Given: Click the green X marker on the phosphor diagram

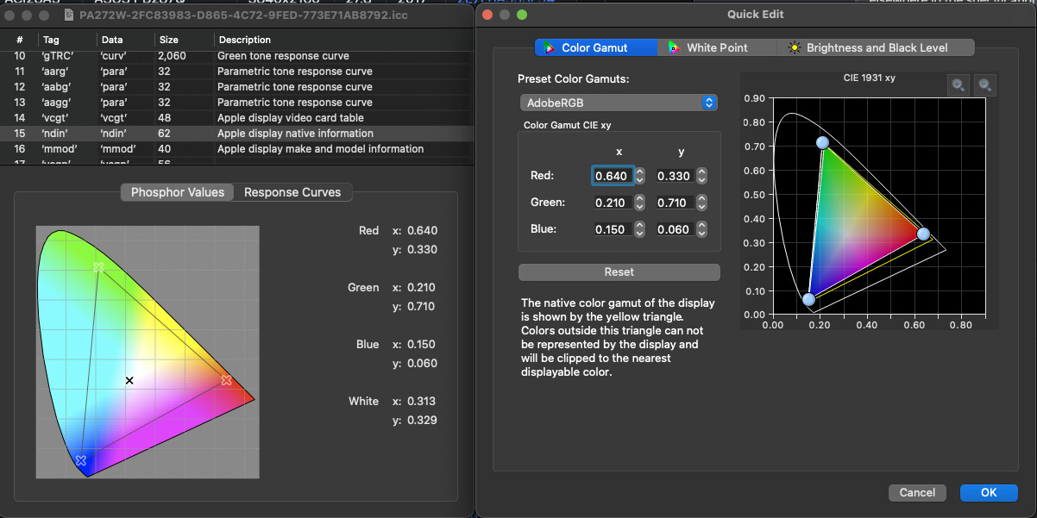Looking at the screenshot, I should click(98, 267).
